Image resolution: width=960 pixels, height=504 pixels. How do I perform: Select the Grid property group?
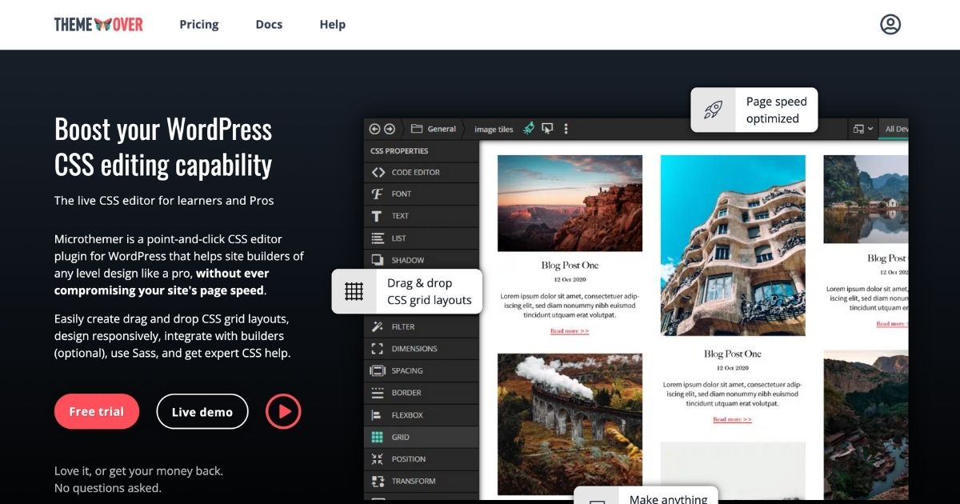pos(422,437)
